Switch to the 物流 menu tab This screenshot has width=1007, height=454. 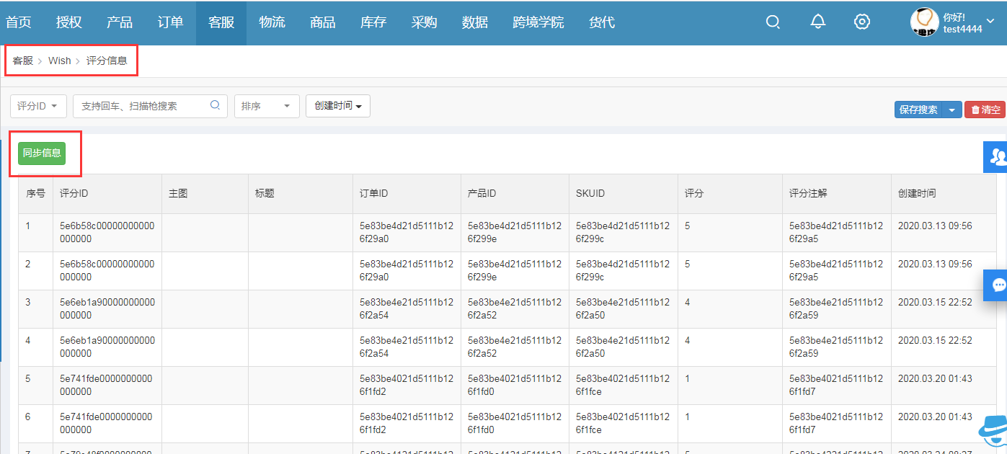pos(272,22)
